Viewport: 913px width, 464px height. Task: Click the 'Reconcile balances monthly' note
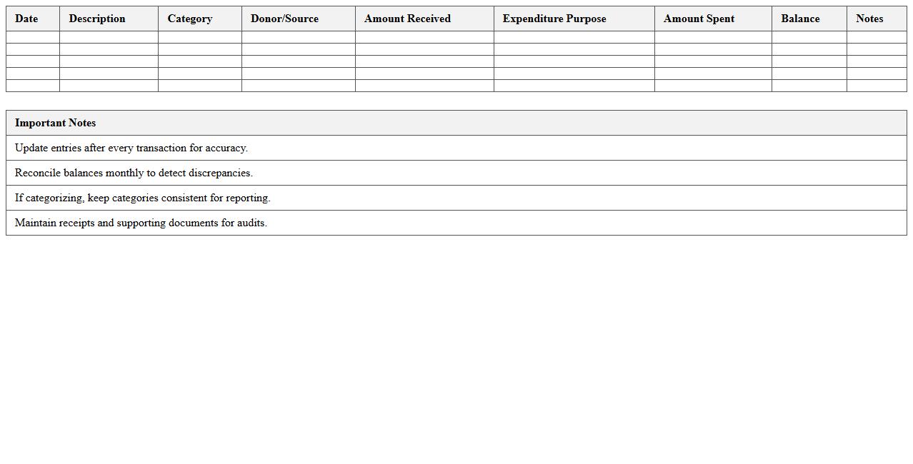click(x=134, y=173)
